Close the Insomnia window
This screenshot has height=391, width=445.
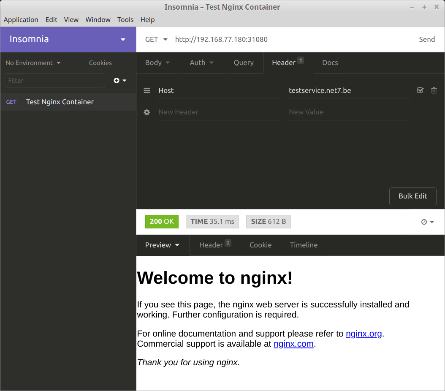[437, 7]
